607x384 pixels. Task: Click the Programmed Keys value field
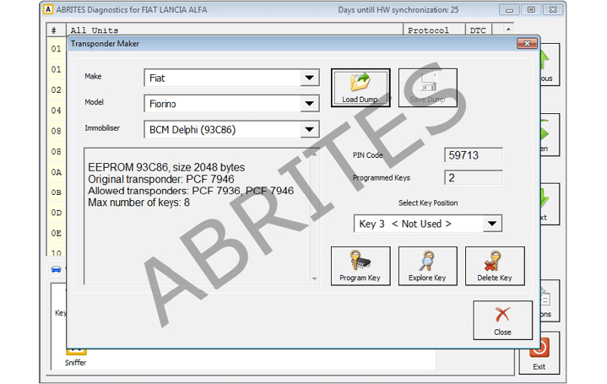click(x=473, y=178)
